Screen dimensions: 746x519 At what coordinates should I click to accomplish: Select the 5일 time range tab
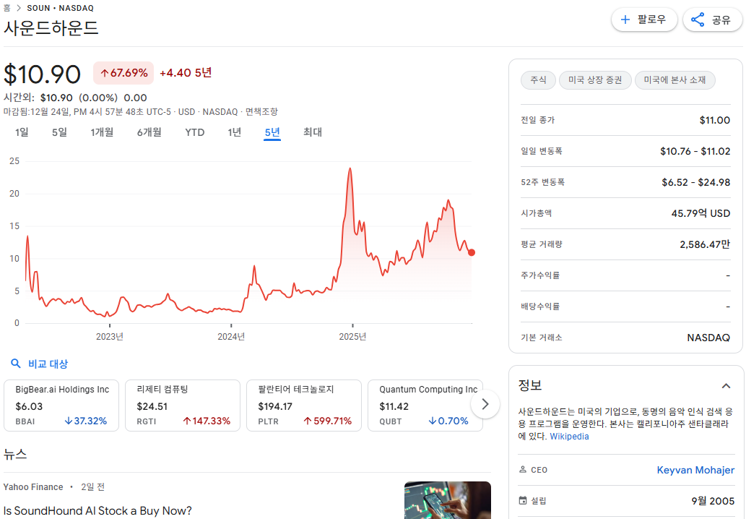pyautogui.click(x=59, y=132)
